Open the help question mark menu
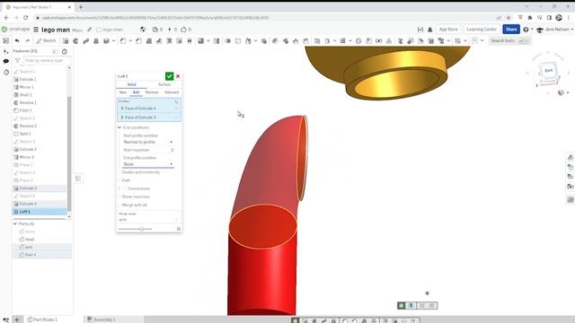Screen dimensions: 575x323 (x=526, y=30)
